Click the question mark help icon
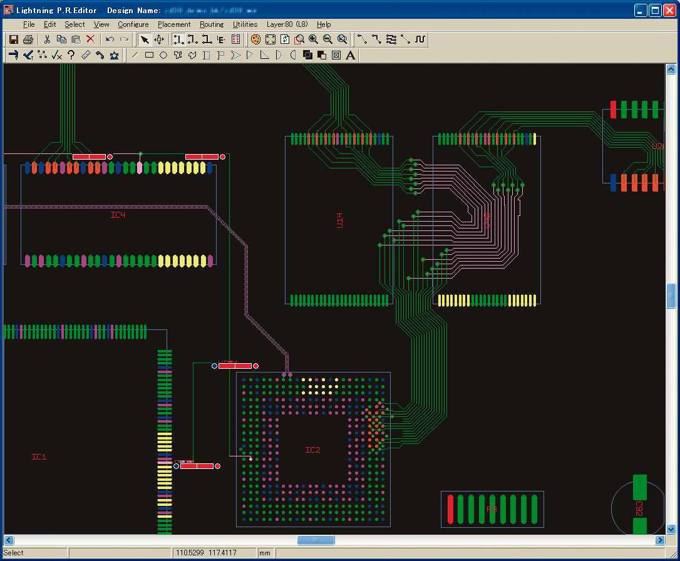This screenshot has width=680, height=561. 71,55
